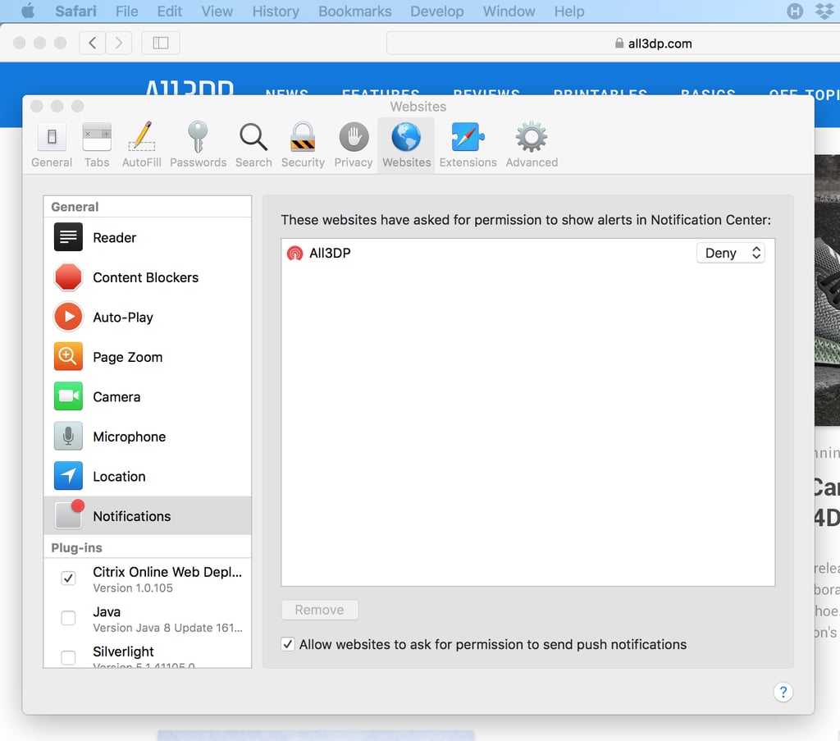Open the Develop menu in the menu bar
The width and height of the screenshot is (840, 741).
(436, 11)
